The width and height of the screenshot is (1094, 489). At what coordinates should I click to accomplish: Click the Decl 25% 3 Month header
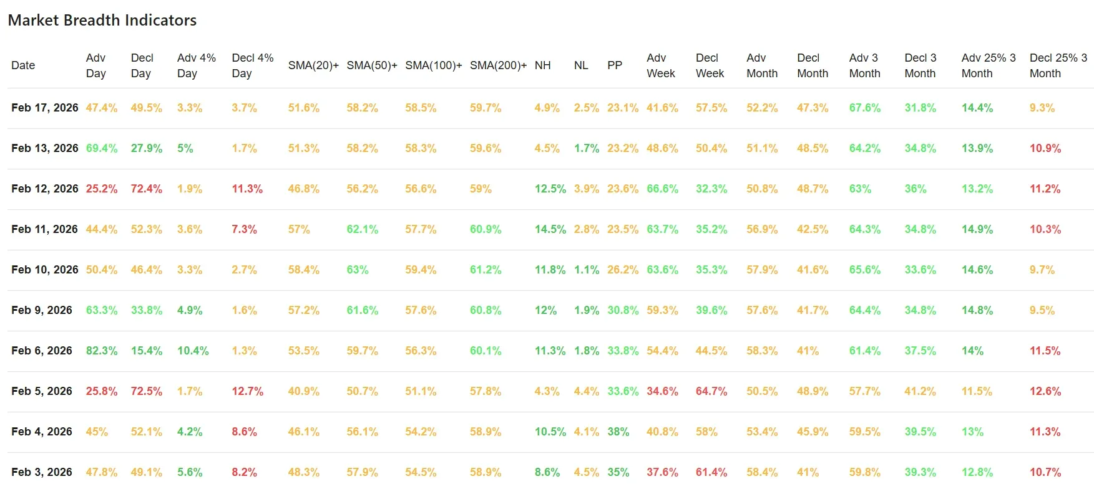point(1058,65)
